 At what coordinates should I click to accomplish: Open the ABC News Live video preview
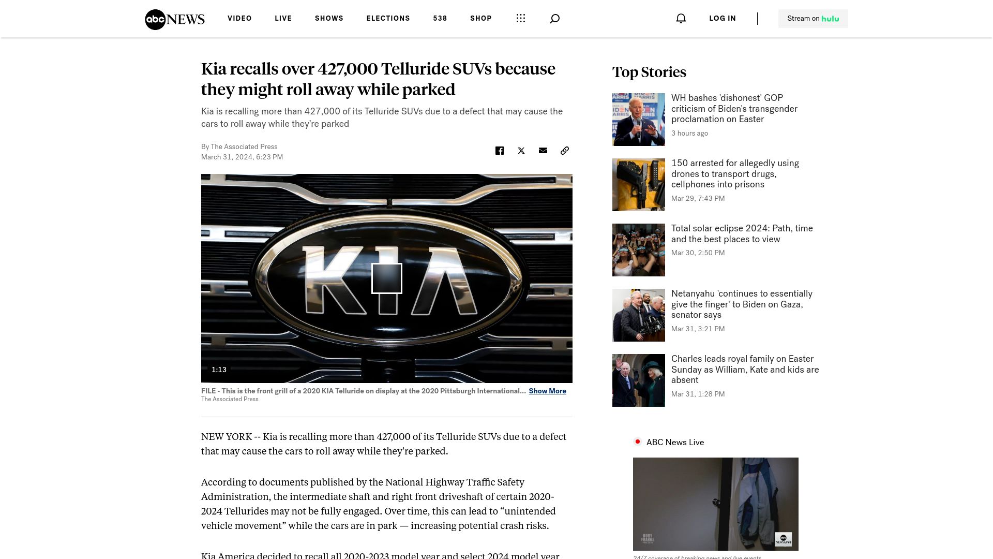tap(716, 504)
